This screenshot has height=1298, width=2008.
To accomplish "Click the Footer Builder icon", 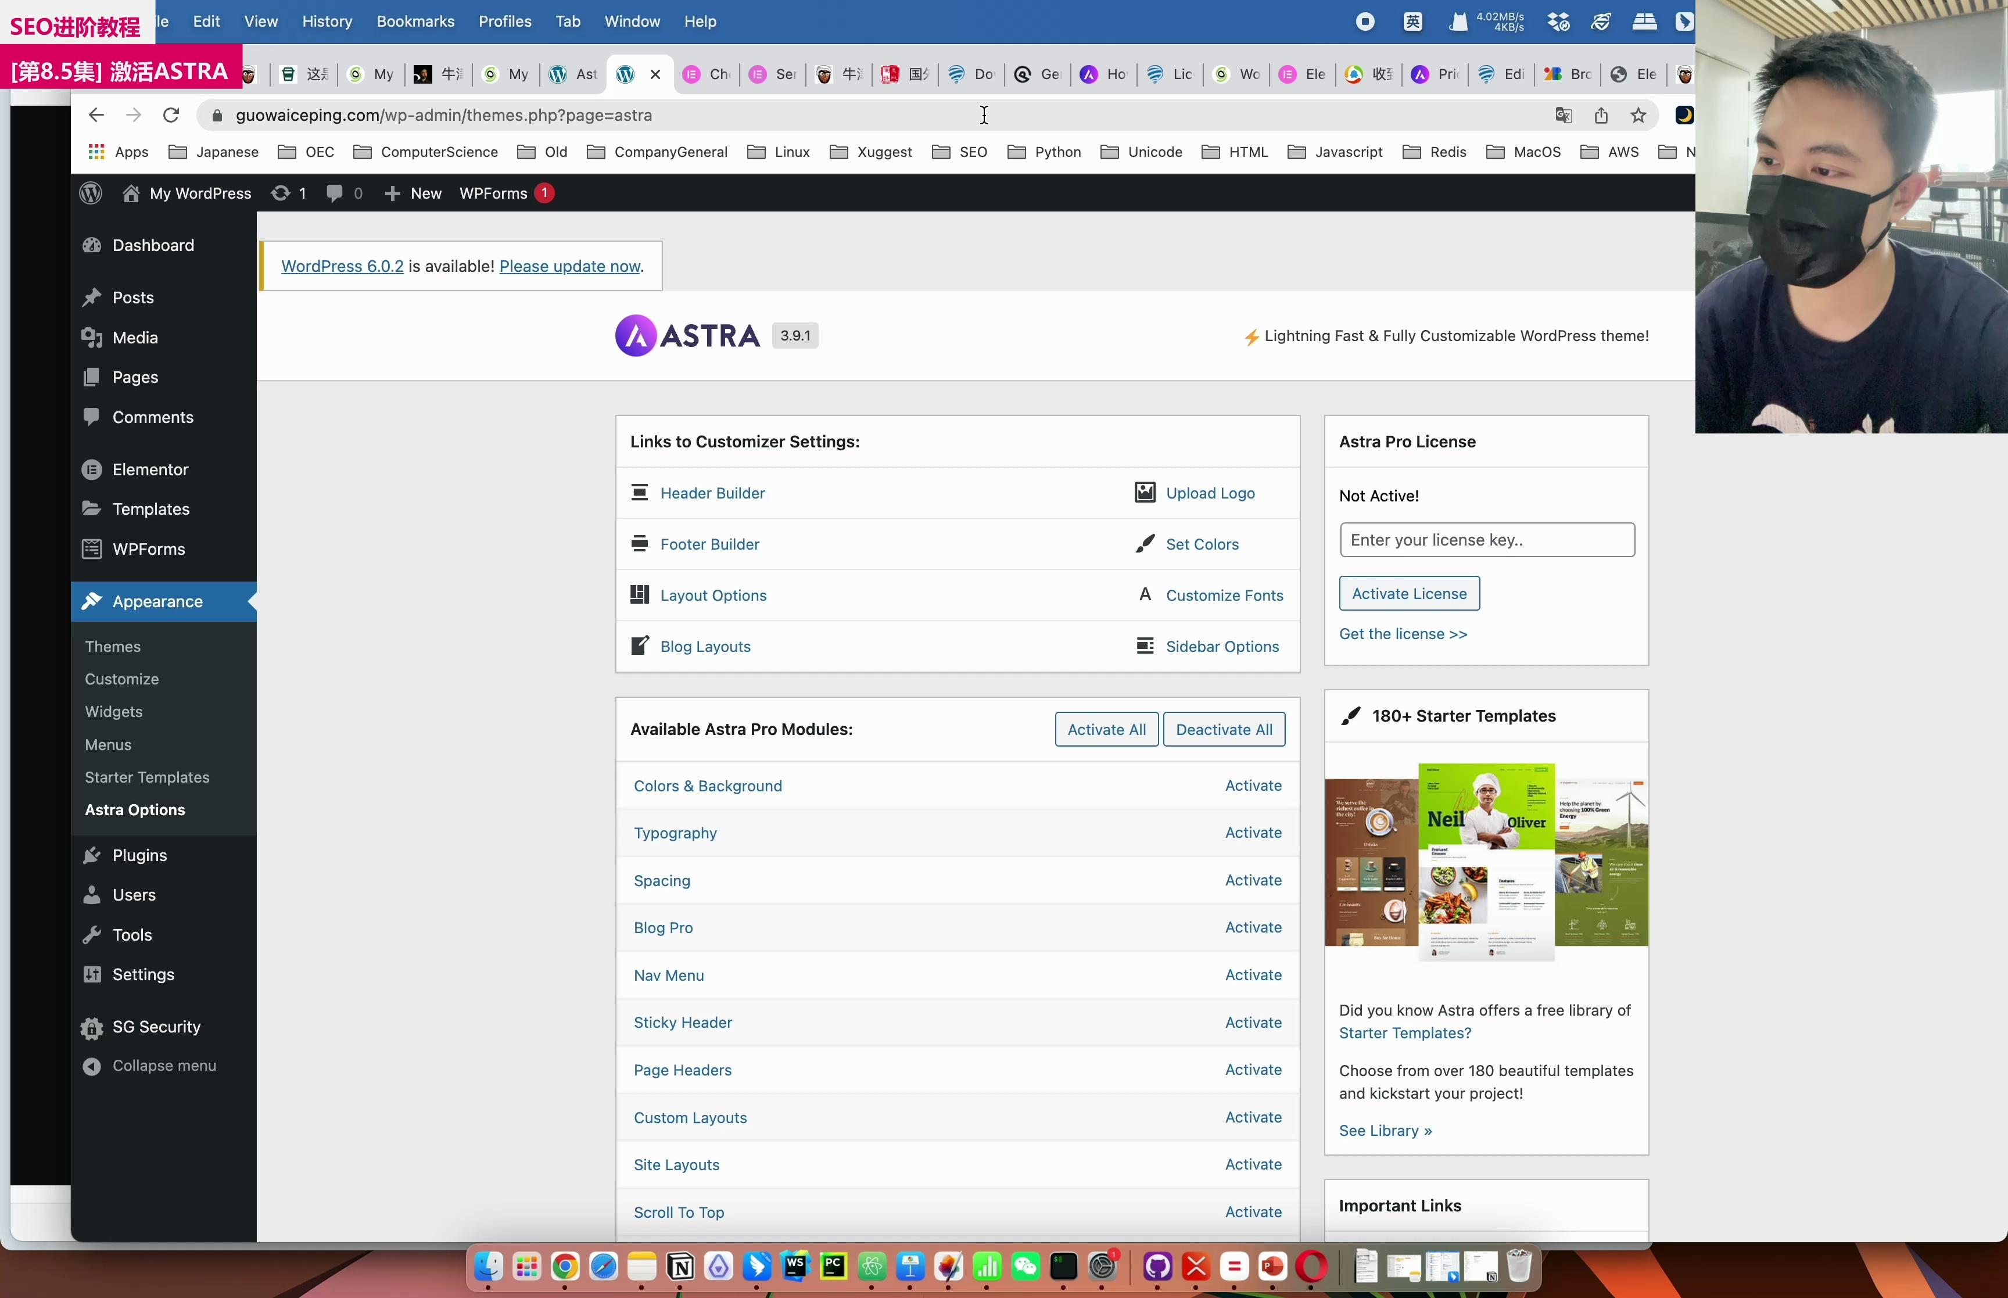I will click(640, 543).
